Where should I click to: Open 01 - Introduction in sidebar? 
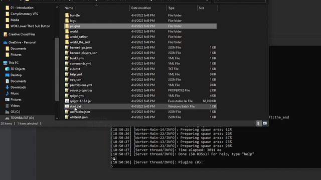point(22,8)
